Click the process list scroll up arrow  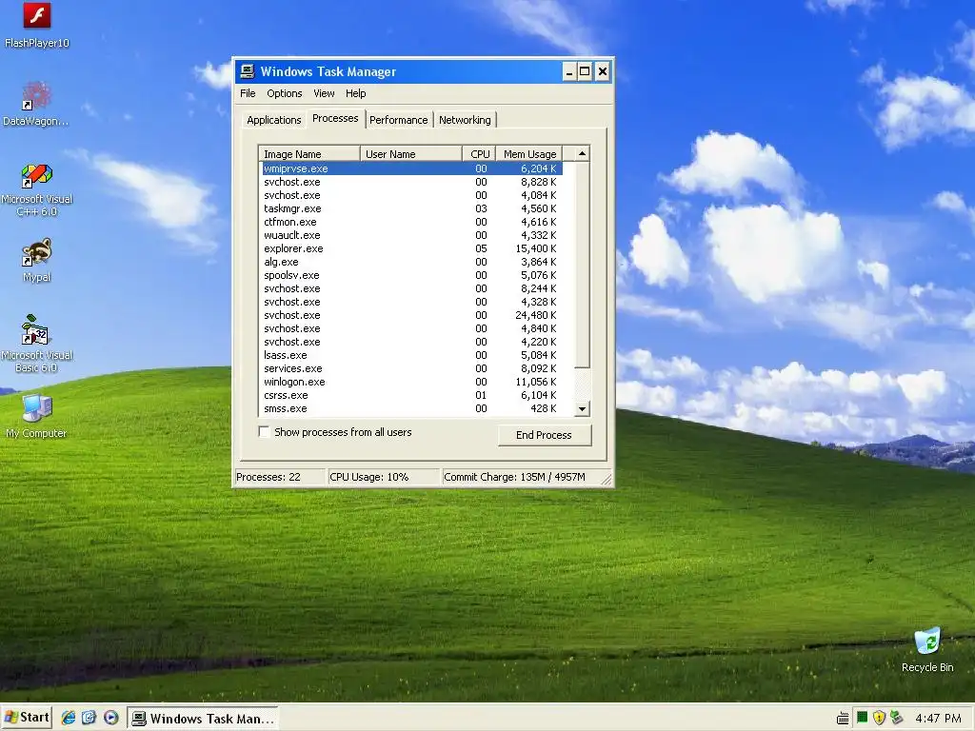click(x=582, y=153)
